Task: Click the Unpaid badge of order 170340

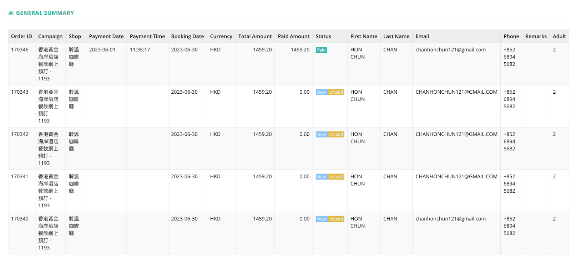Action: (336, 219)
